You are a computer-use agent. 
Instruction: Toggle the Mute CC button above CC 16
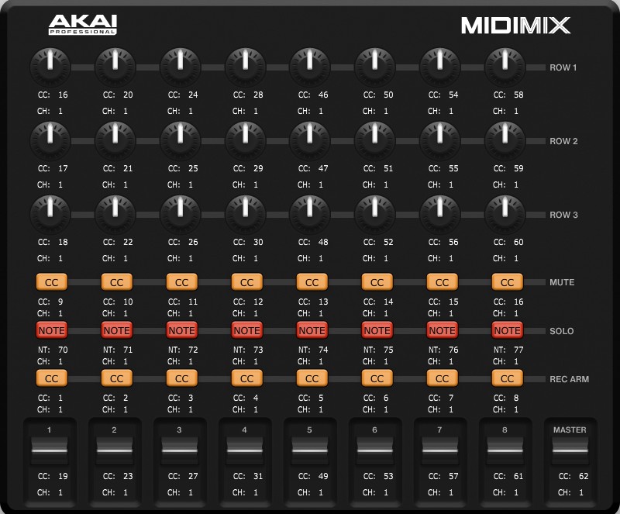click(508, 282)
